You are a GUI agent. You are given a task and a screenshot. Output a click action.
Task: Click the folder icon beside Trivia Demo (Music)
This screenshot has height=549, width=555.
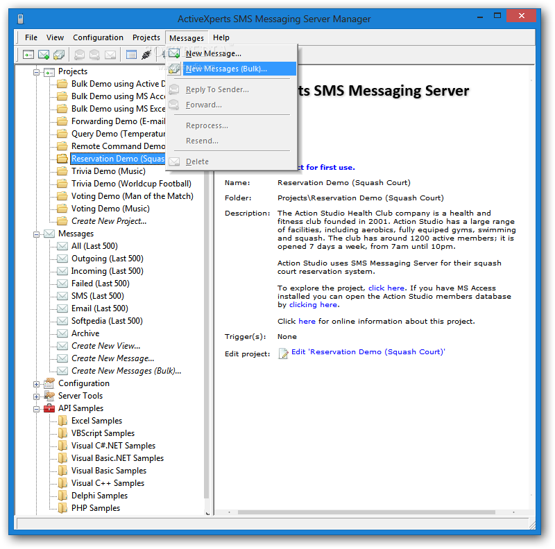[62, 171]
